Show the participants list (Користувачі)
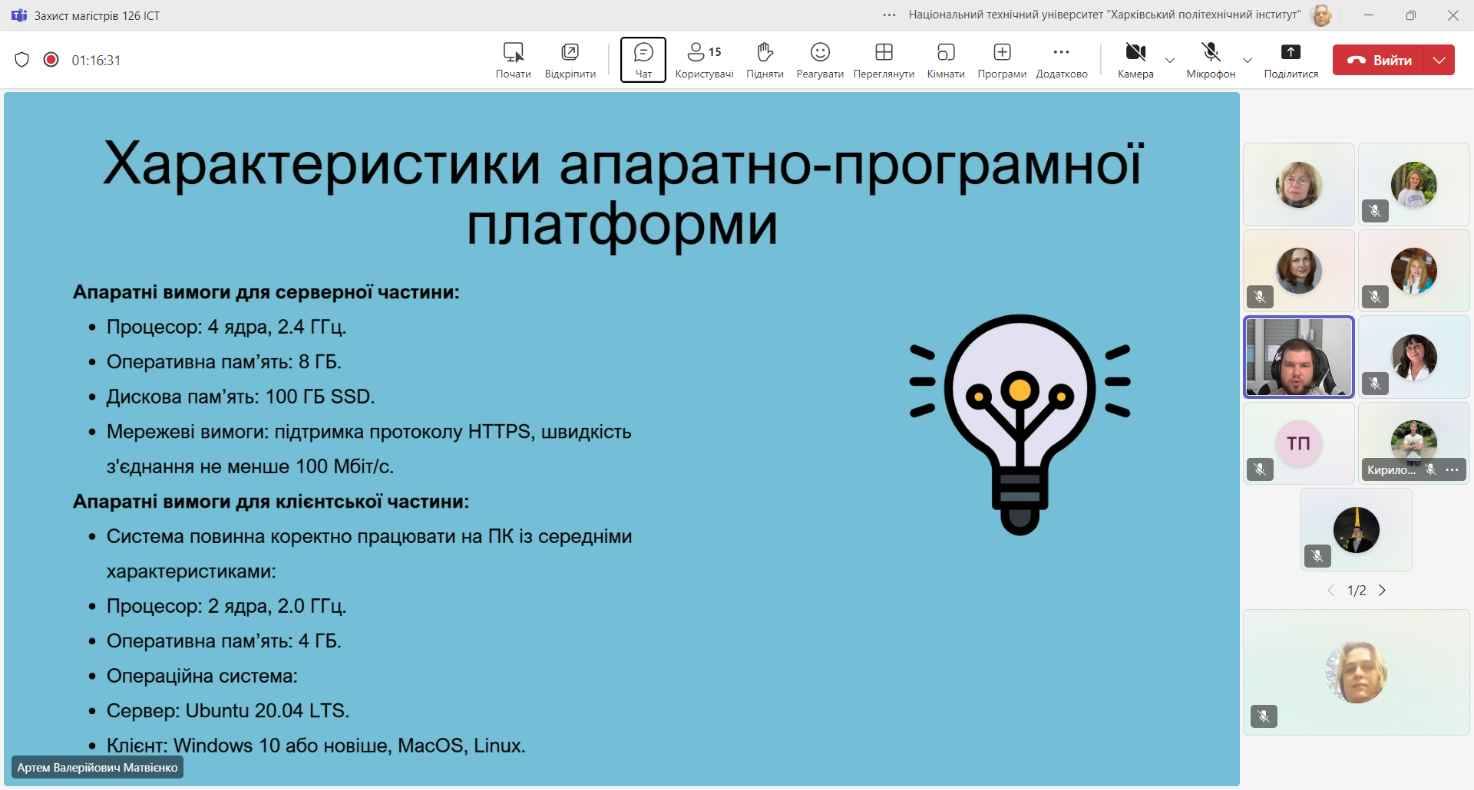 pos(704,60)
